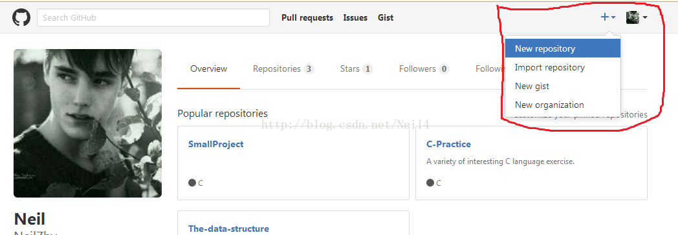Click the small avatar icon in header
Viewport: 678px width, 235px height.
pyautogui.click(x=633, y=17)
